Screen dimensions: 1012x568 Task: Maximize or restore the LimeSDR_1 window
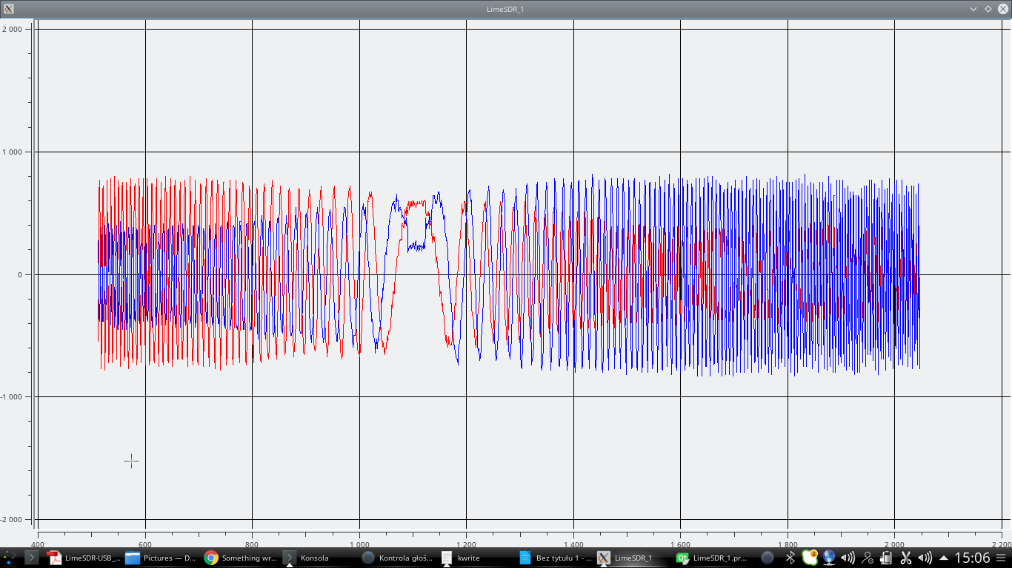[988, 9]
